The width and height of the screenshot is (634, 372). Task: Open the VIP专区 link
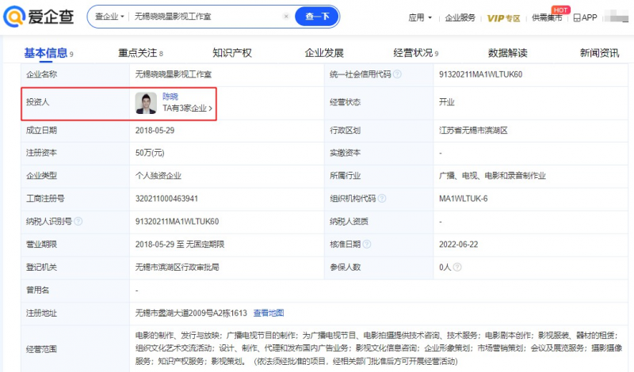point(504,17)
